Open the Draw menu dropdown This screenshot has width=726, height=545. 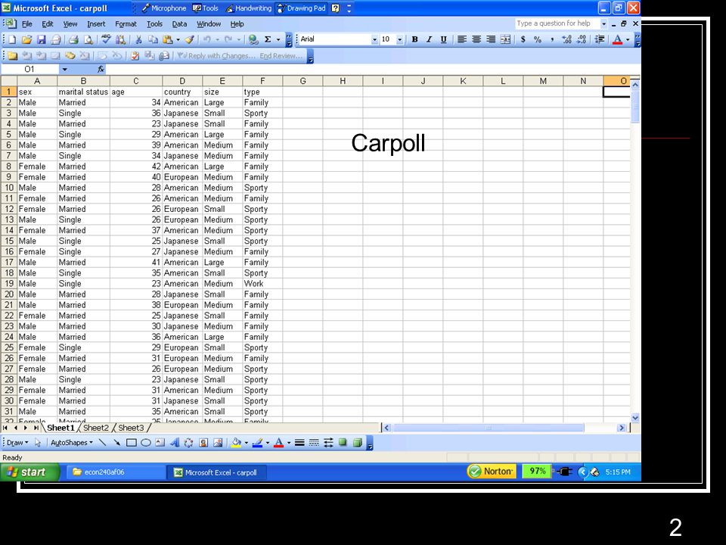[17, 443]
